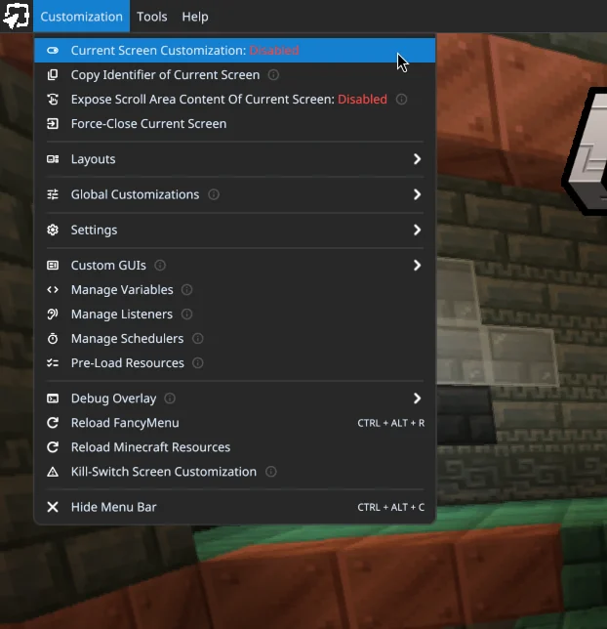Viewport: 607px width, 629px height.
Task: Show info for Manage Schedulers
Action: 198,339
